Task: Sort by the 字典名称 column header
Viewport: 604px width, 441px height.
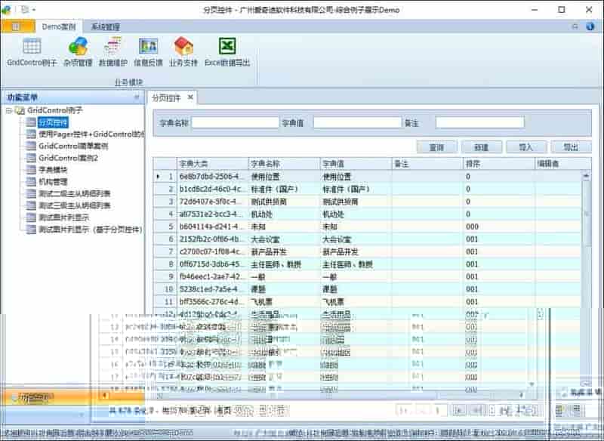Action: (284, 164)
